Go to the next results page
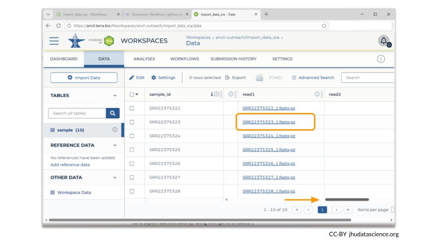Image resolution: width=435 pixels, height=245 pixels. point(337,210)
